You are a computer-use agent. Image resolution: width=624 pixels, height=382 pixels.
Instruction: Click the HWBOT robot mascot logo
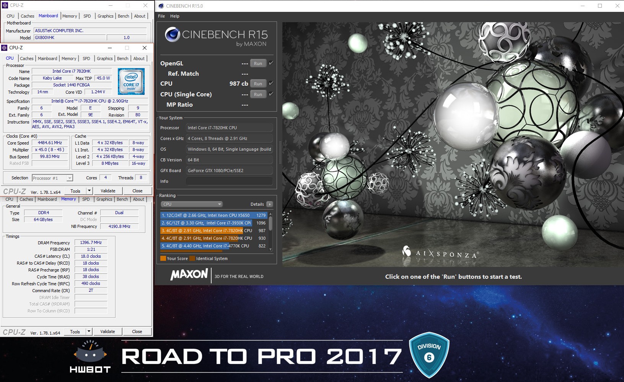click(x=90, y=356)
